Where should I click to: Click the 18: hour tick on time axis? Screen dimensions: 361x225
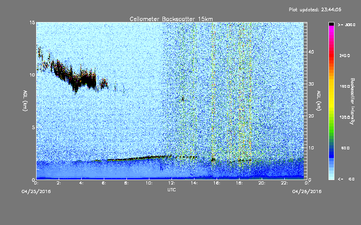(x=240, y=183)
